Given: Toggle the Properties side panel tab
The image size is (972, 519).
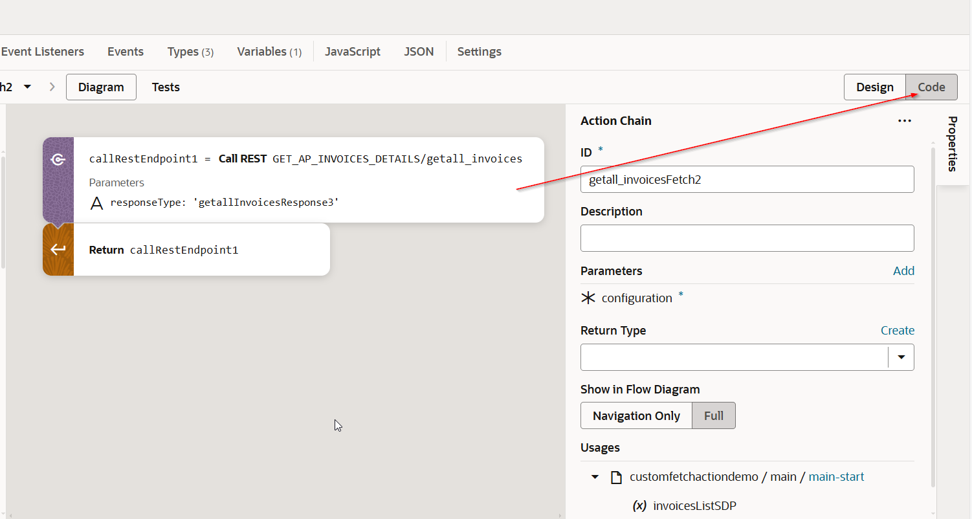Looking at the screenshot, I should click(x=952, y=144).
